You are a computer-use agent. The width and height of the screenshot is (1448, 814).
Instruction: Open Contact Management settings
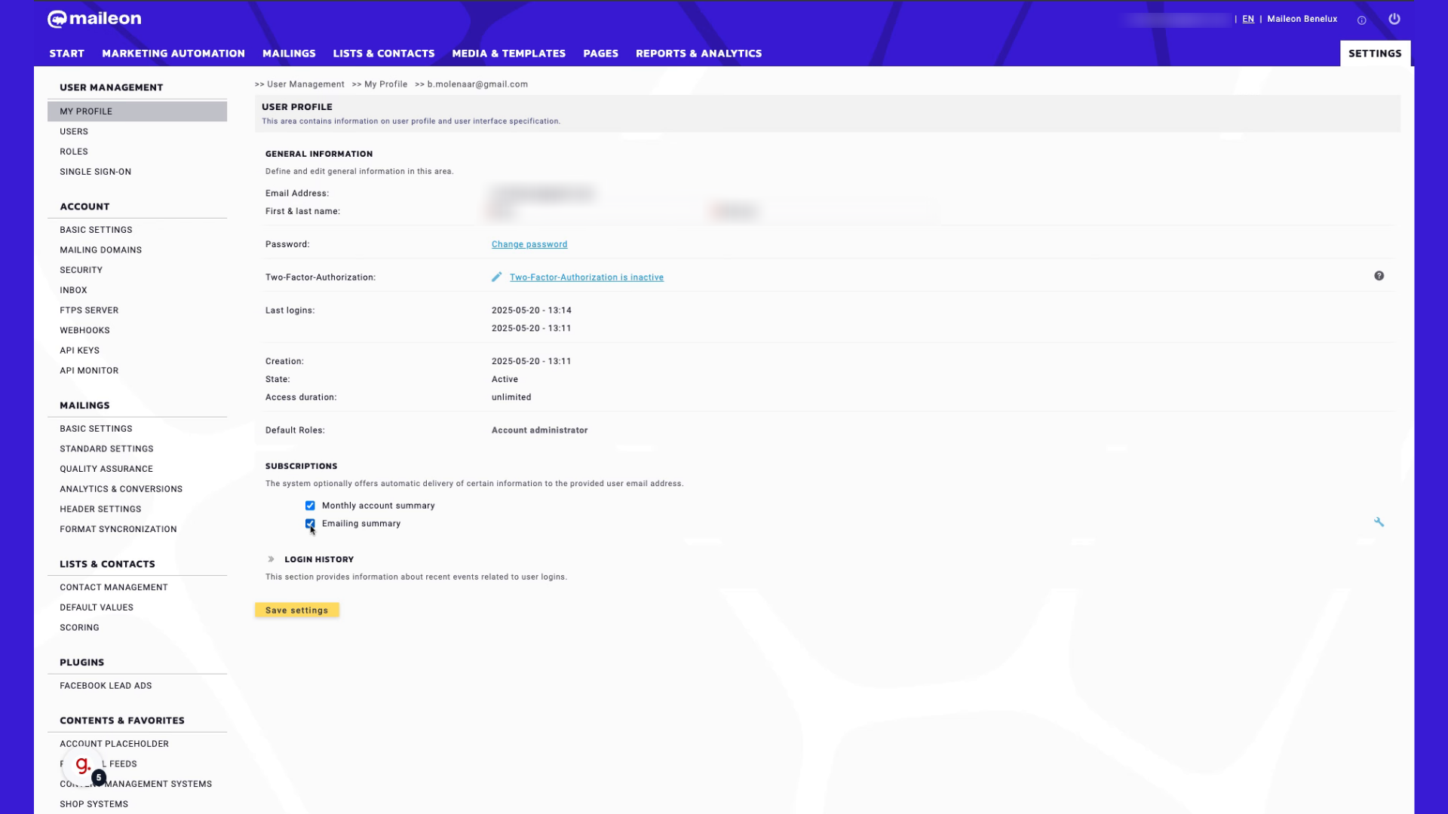pyautogui.click(x=114, y=587)
